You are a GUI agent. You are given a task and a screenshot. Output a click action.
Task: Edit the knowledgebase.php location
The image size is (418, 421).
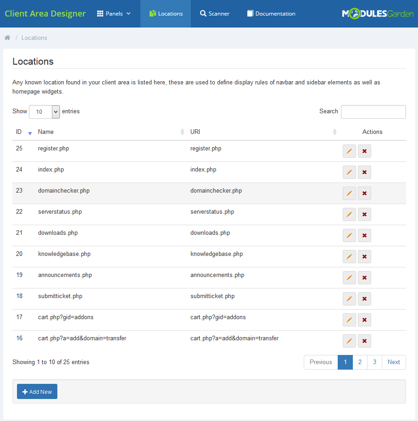coord(349,257)
